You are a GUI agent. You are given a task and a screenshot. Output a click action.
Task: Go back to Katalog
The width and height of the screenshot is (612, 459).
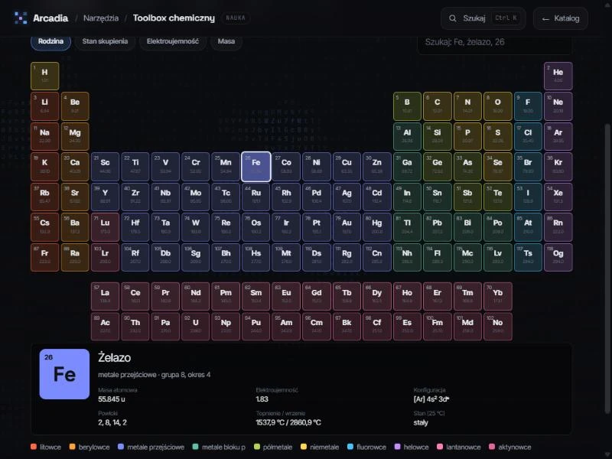coord(561,18)
